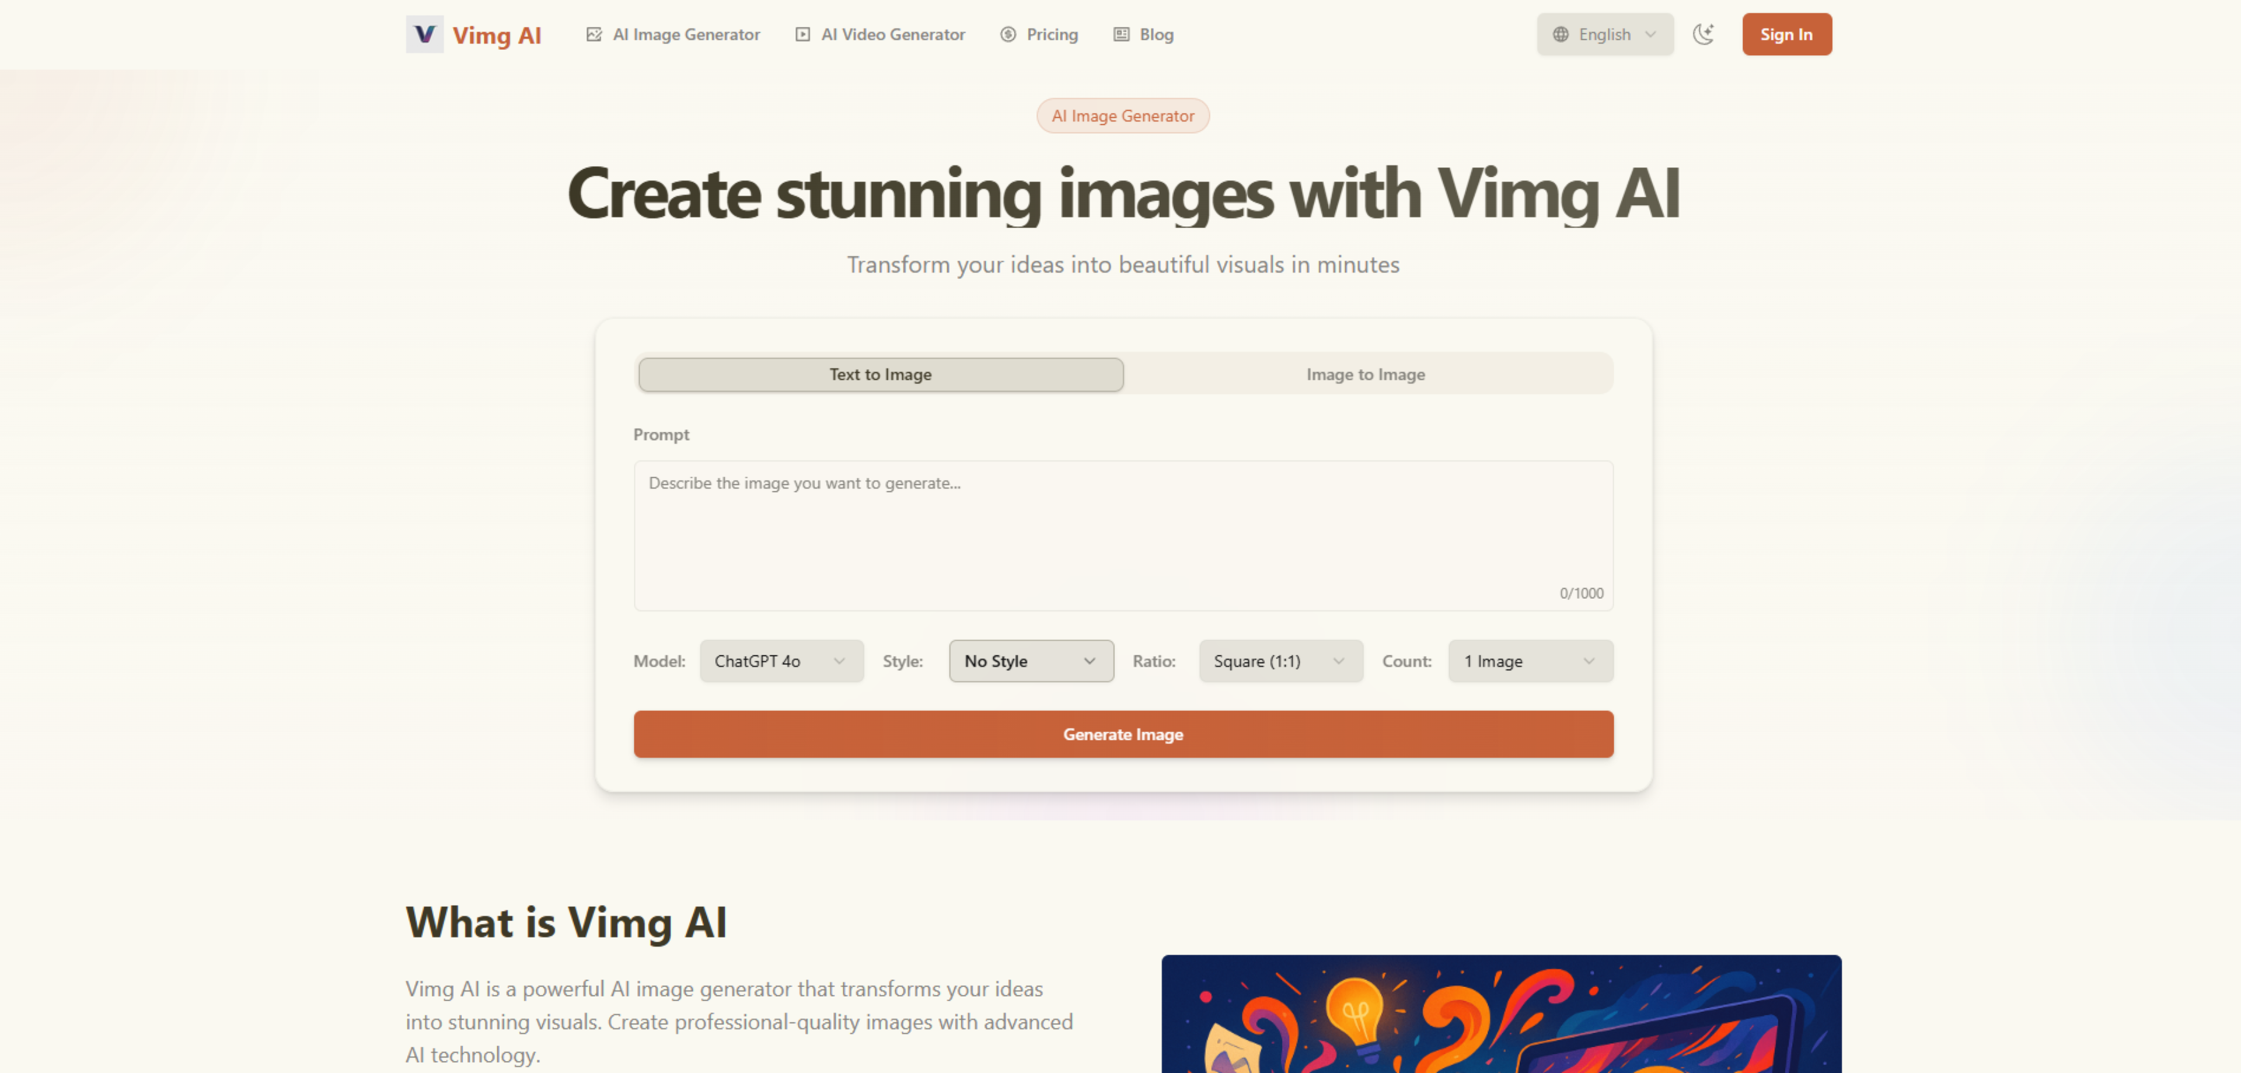Open the 1 Image count dropdown

(x=1530, y=661)
